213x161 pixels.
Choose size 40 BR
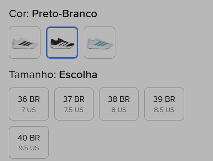pyautogui.click(x=29, y=142)
